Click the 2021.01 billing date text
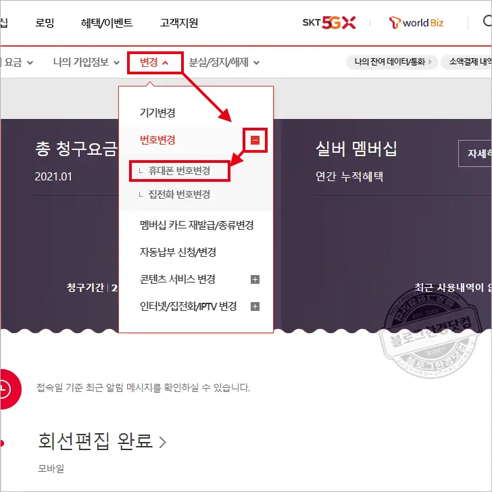Viewport: 492px width, 492px height. pos(53,176)
